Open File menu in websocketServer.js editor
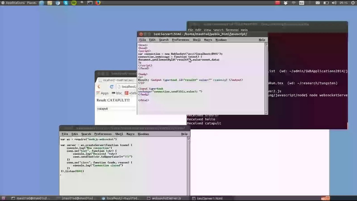 coord(65,134)
